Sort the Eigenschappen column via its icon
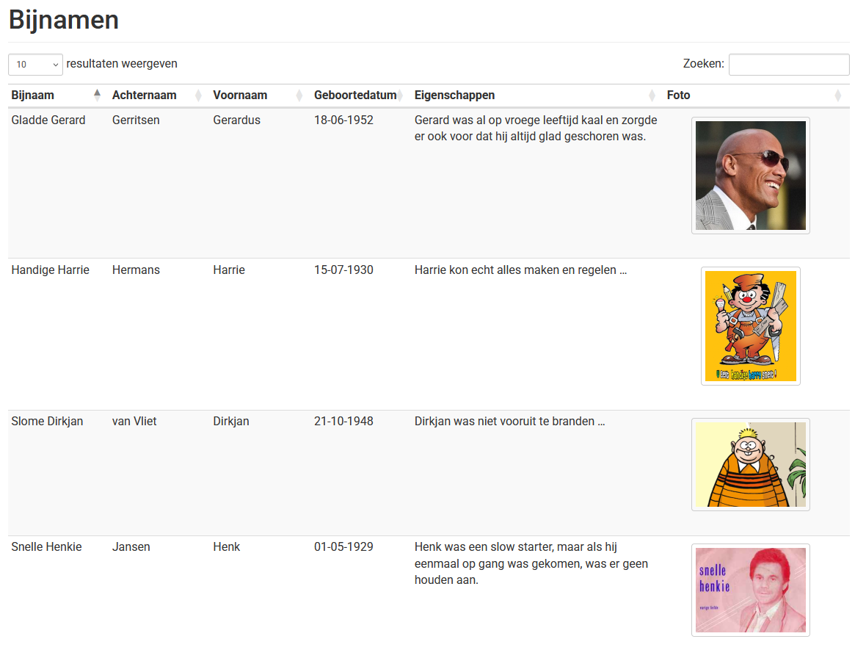 [x=652, y=95]
